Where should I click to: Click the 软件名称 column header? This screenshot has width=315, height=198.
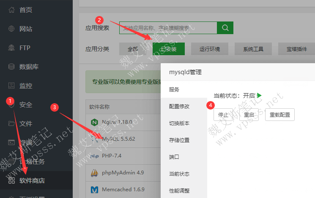point(99,107)
